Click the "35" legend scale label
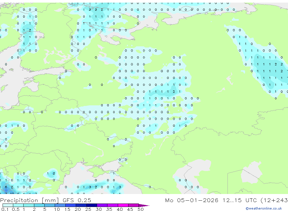The image size is (288, 211). point(109,209)
